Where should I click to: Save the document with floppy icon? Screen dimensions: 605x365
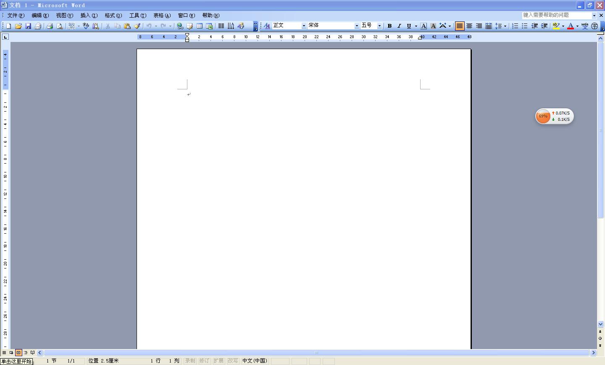[28, 26]
